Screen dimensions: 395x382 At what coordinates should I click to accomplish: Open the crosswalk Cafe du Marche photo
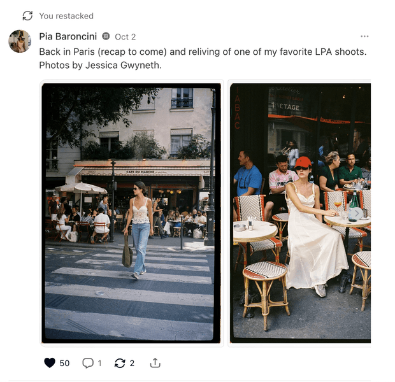coord(131,213)
